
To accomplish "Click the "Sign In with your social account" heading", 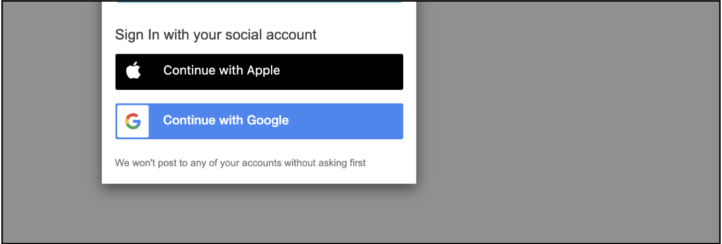I will pyautogui.click(x=216, y=35).
